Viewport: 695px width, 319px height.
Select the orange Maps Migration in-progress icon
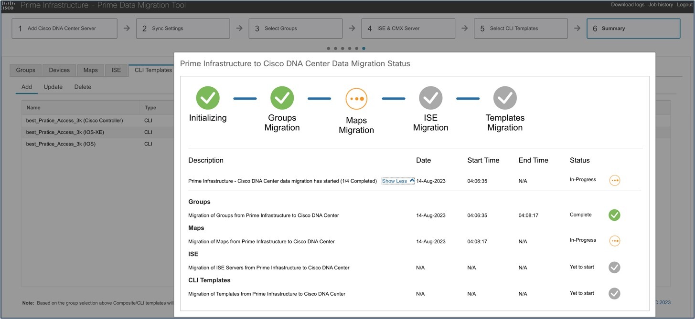coord(356,98)
